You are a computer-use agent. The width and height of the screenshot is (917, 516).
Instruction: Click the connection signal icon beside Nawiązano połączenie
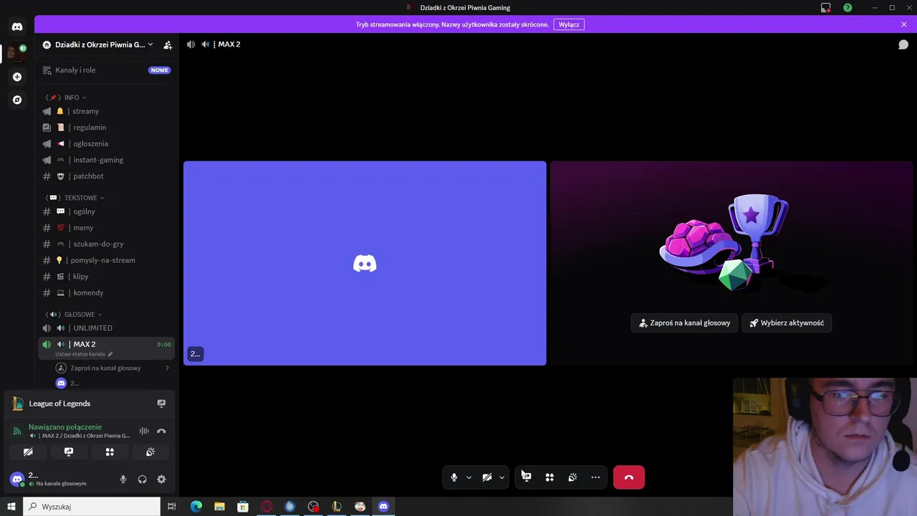pyautogui.click(x=17, y=431)
